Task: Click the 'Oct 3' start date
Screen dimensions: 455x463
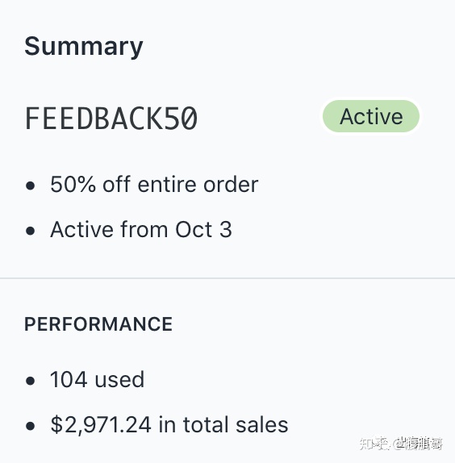Action: pyautogui.click(x=204, y=229)
